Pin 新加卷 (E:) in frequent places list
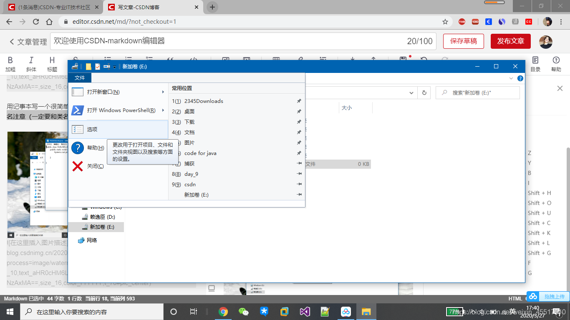Viewport: 570px width, 320px height. pyautogui.click(x=299, y=195)
